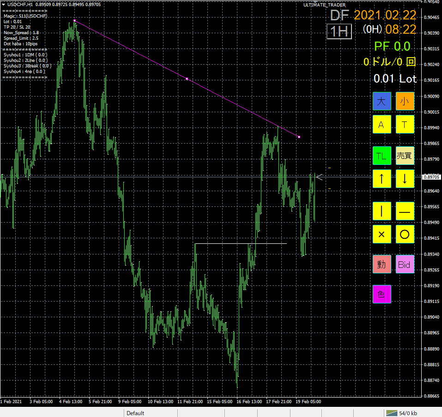Click the ○ circle button
442x417 pixels.
[405, 234]
